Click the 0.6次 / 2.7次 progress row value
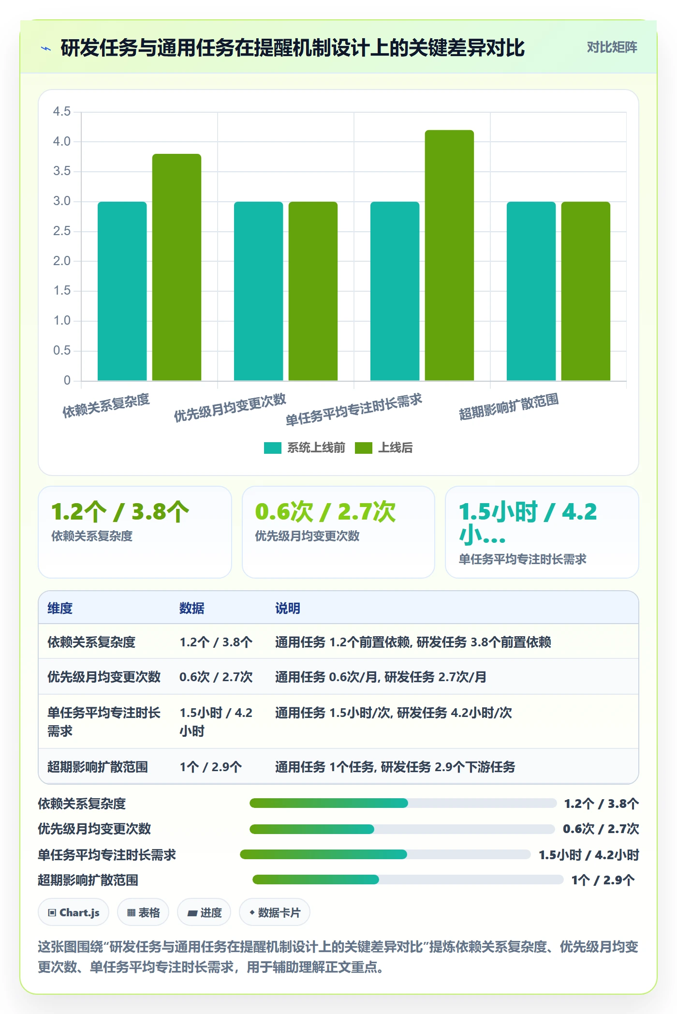This screenshot has width=677, height=1014. (x=601, y=829)
